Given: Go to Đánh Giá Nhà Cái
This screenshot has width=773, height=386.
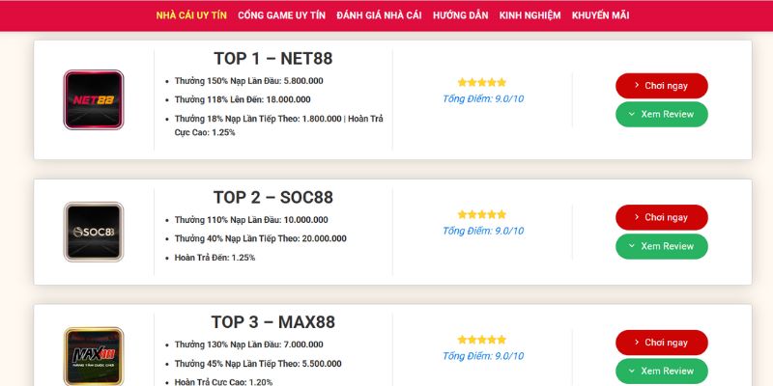Looking at the screenshot, I should pyautogui.click(x=379, y=15).
